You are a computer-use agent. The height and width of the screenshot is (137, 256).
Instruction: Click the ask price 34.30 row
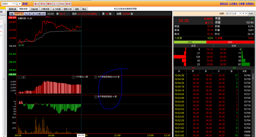click(x=223, y=50)
